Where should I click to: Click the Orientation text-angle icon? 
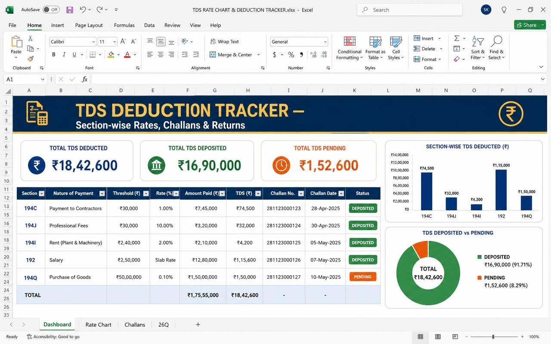click(185, 41)
